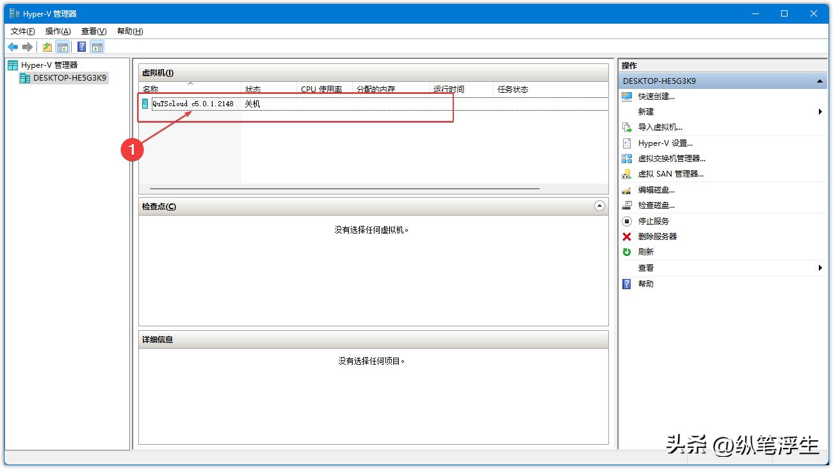This screenshot has width=833, height=469.
Task: Open Hyper-V 设置 from actions
Action: pos(665,143)
